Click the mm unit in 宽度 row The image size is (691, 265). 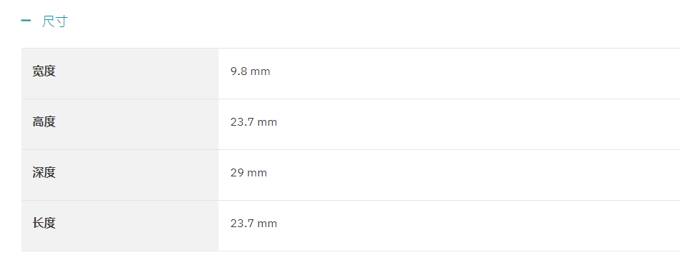tap(261, 72)
